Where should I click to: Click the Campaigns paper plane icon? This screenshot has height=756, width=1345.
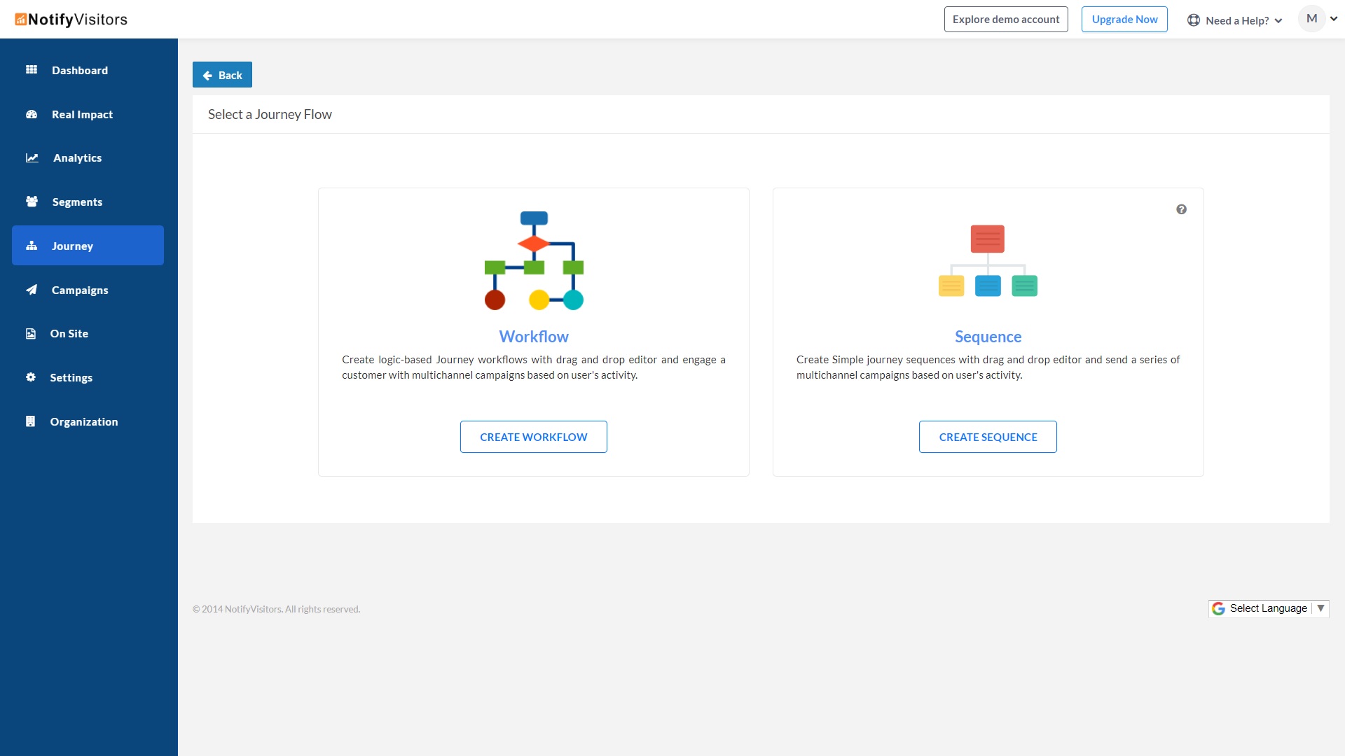pyautogui.click(x=32, y=290)
